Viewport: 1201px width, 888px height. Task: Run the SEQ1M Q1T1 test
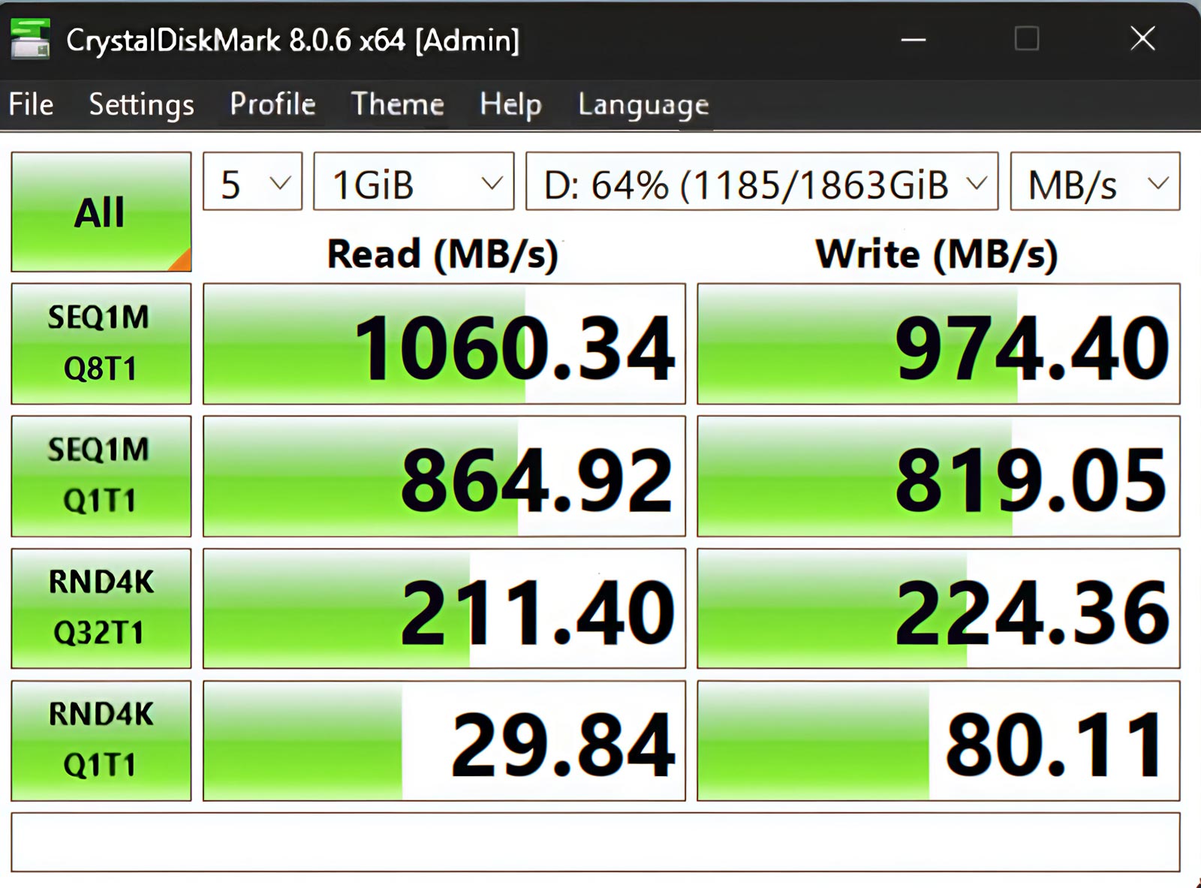click(101, 475)
